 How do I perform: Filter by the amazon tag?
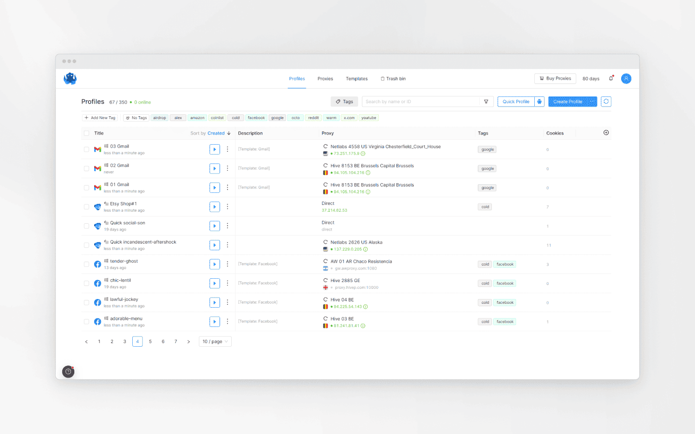click(197, 118)
